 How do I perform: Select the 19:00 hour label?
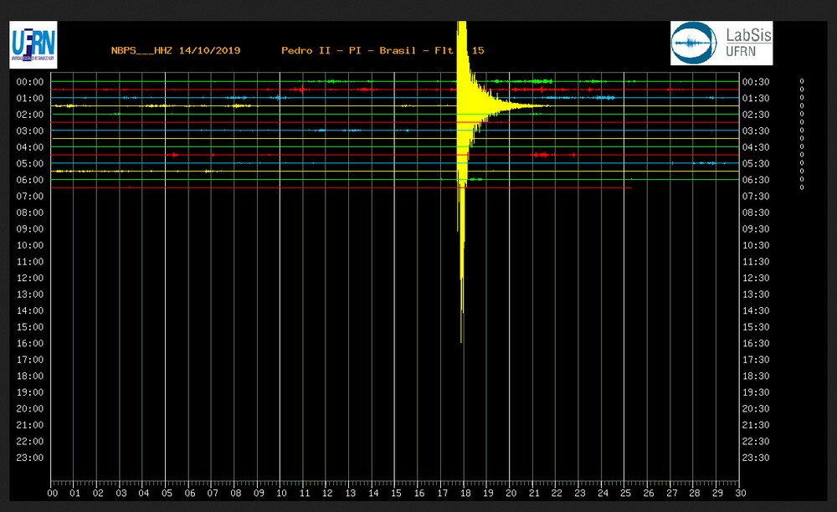30,392
